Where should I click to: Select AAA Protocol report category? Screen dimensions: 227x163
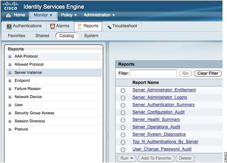54,56
